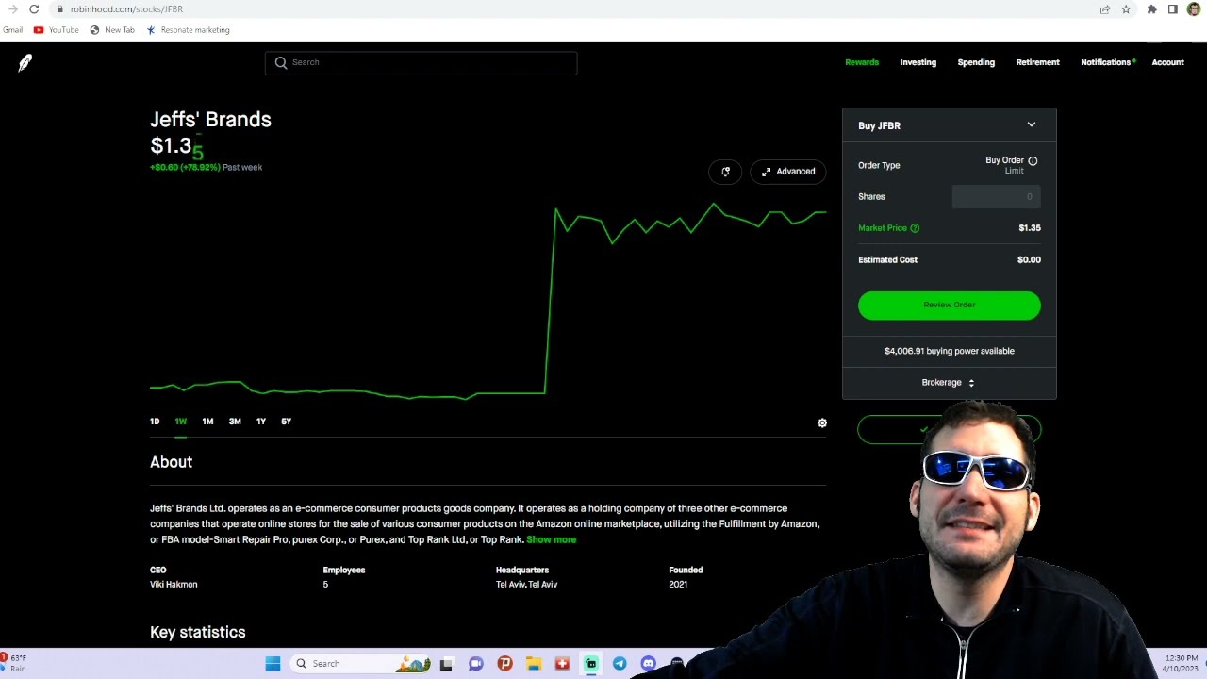Select the 1M chart range
This screenshot has width=1207, height=679.
(207, 422)
